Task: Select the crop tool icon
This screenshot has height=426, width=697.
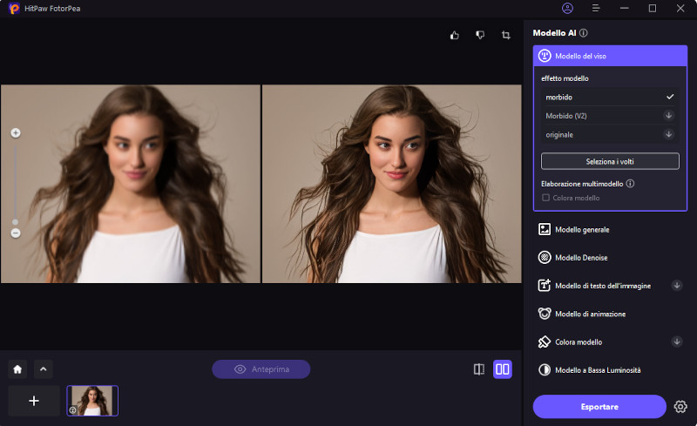Action: [x=505, y=35]
